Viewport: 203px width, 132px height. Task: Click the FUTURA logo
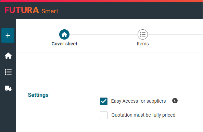22,10
